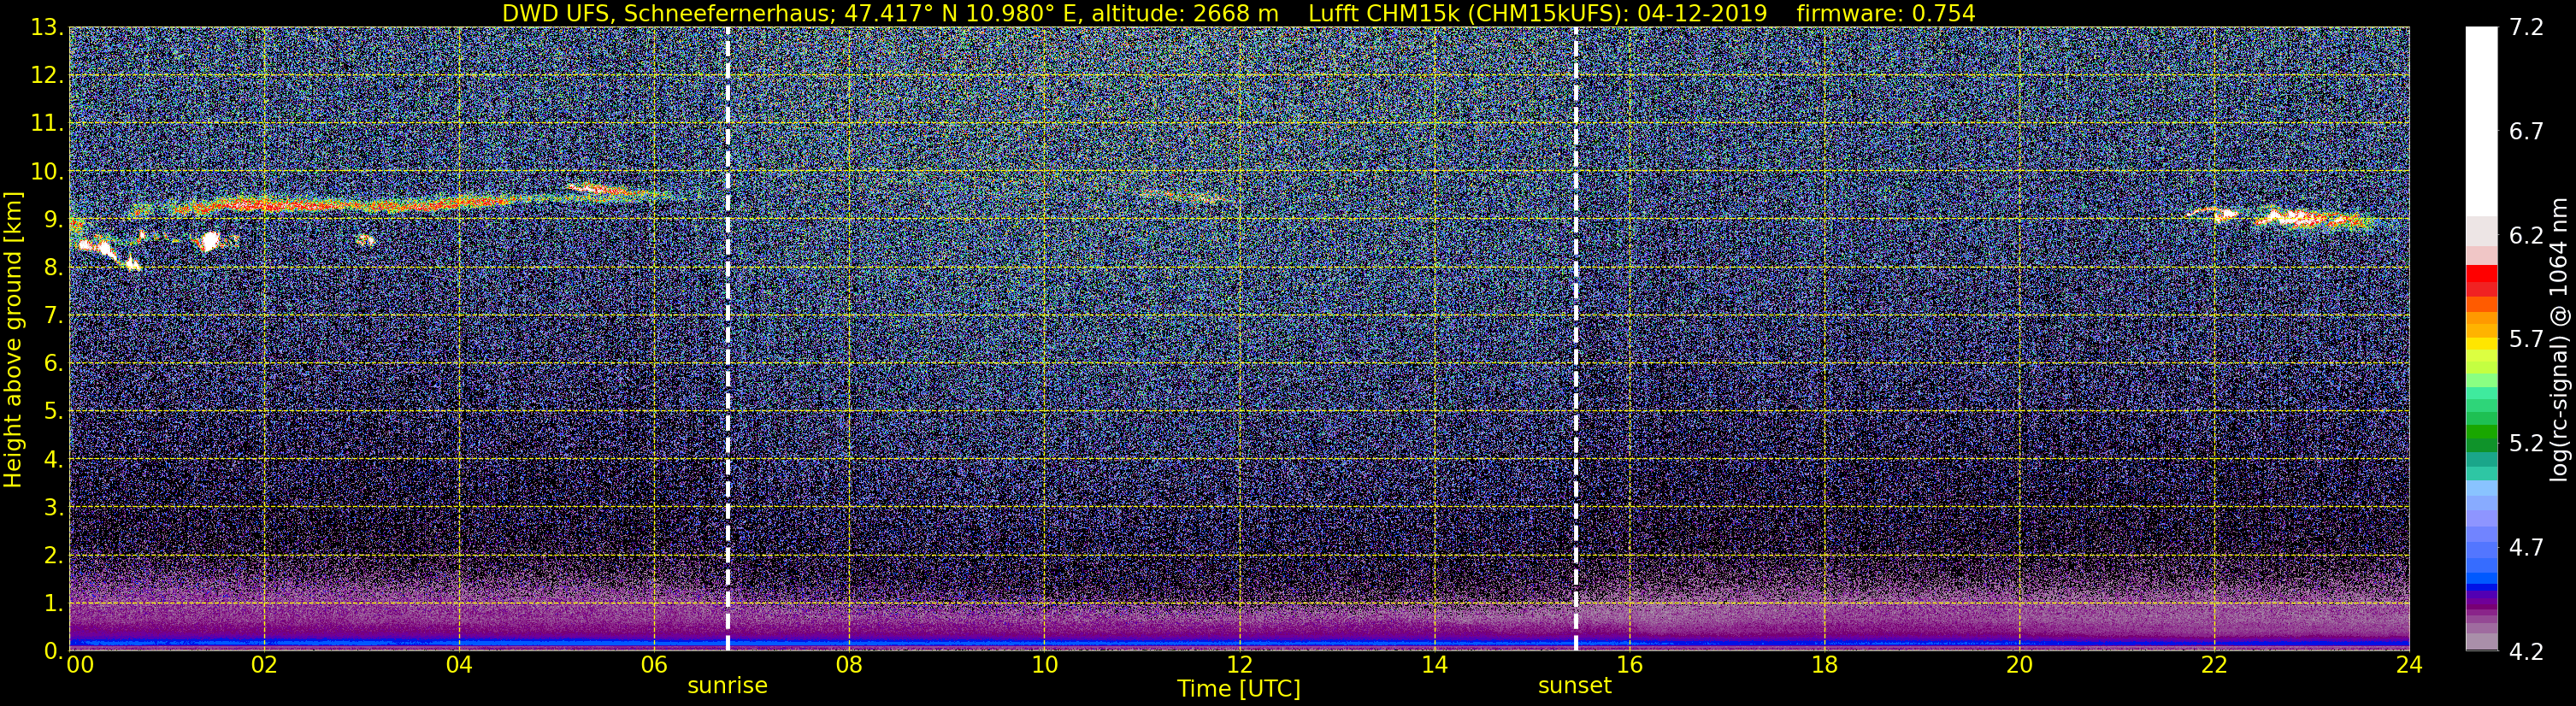The image size is (2576, 706).
Task: Click time axis tick label 02
Action: click(264, 666)
